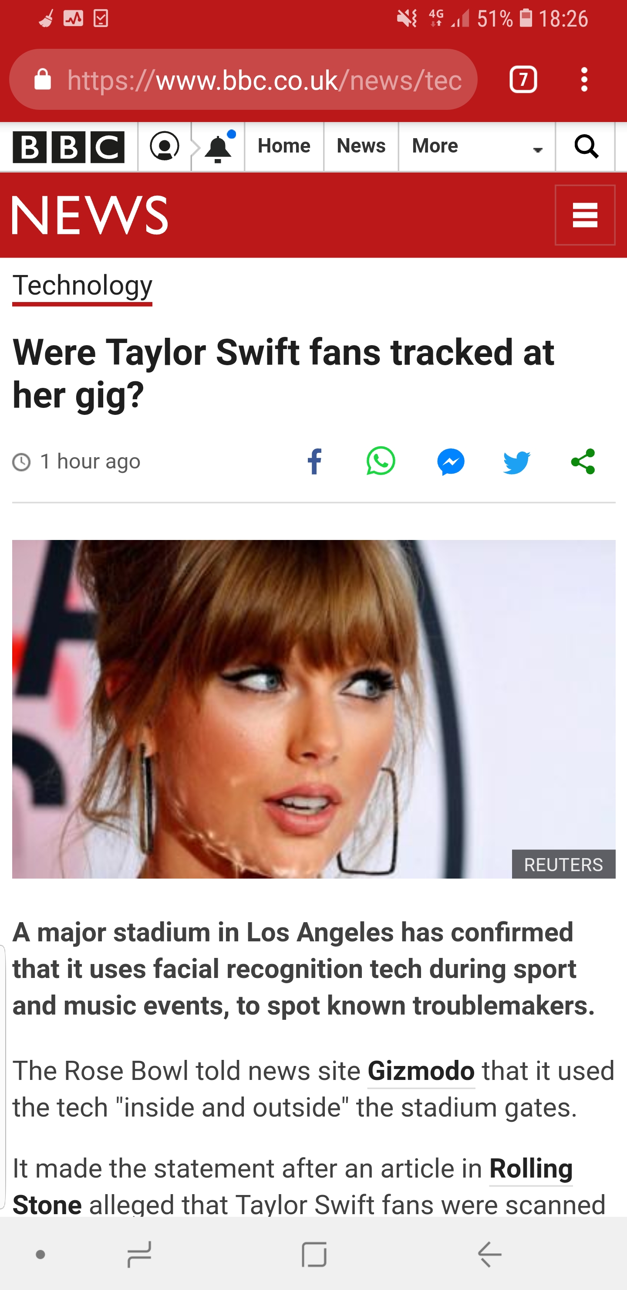
Task: Share article via WhatsApp icon
Action: click(381, 461)
